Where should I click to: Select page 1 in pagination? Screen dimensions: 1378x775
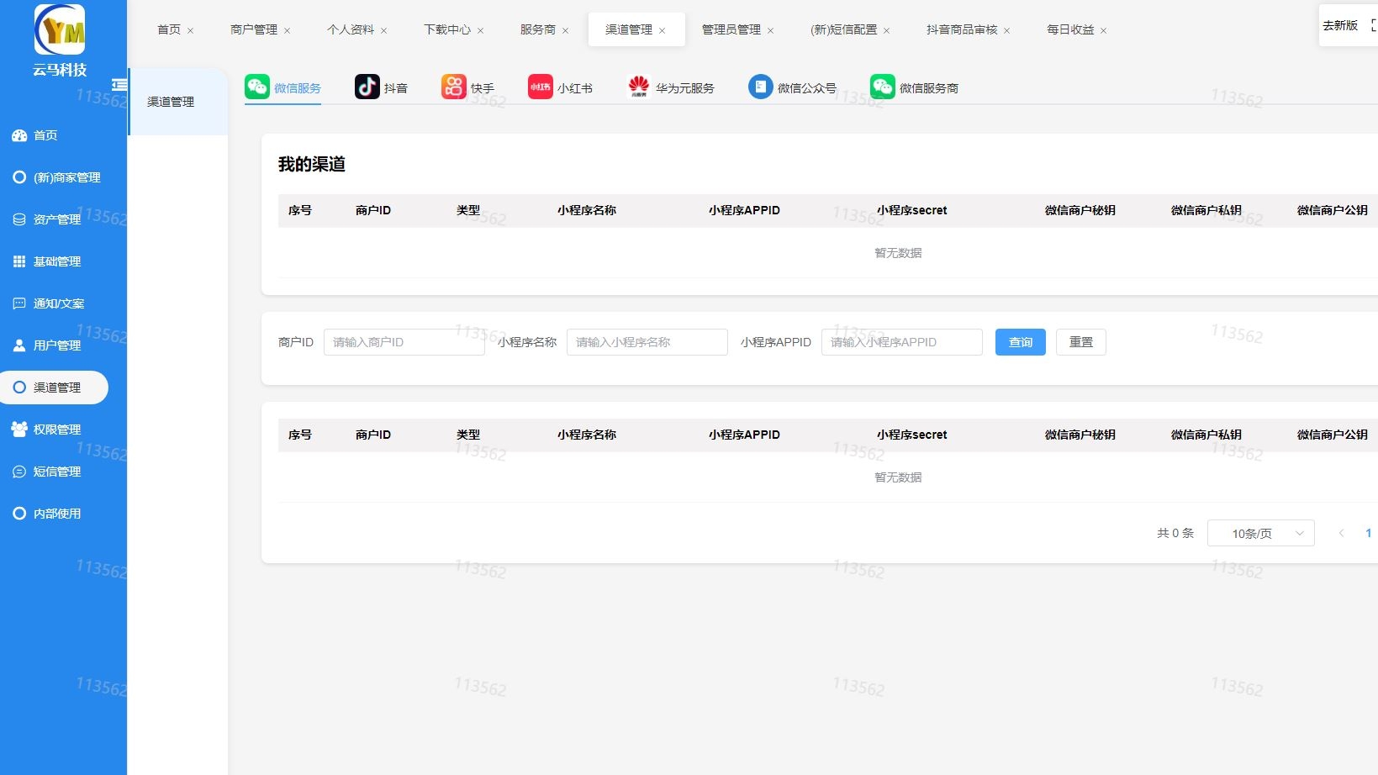pos(1369,533)
